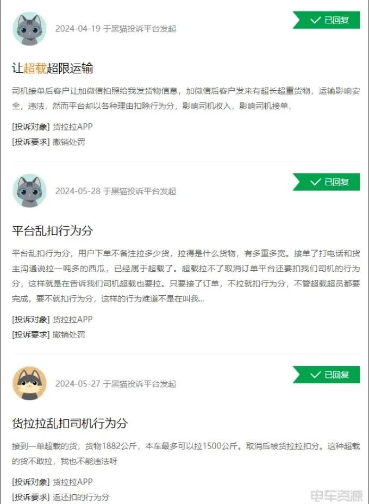369x504 pixels.
Task: Click 货拉拉APP complaint target in the second post
Action: click(73, 320)
